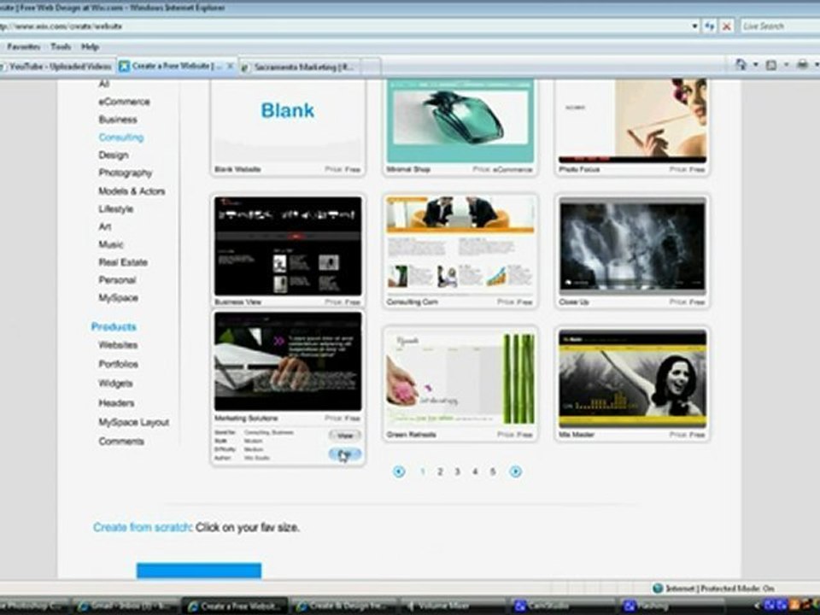Screen dimensions: 820x615
Task: Go to page 4 of templates
Action: [x=475, y=471]
